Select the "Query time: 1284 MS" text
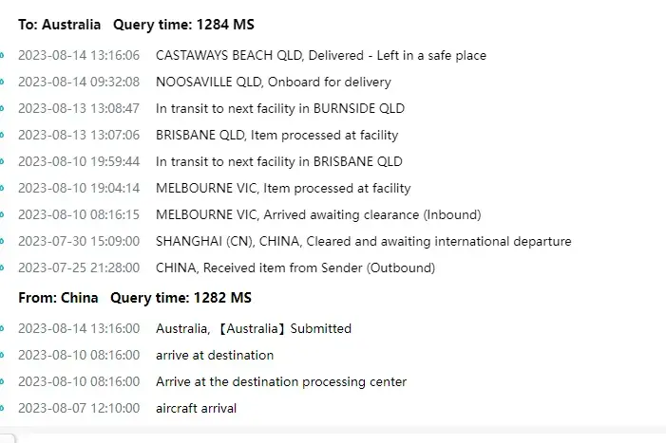 click(x=183, y=25)
